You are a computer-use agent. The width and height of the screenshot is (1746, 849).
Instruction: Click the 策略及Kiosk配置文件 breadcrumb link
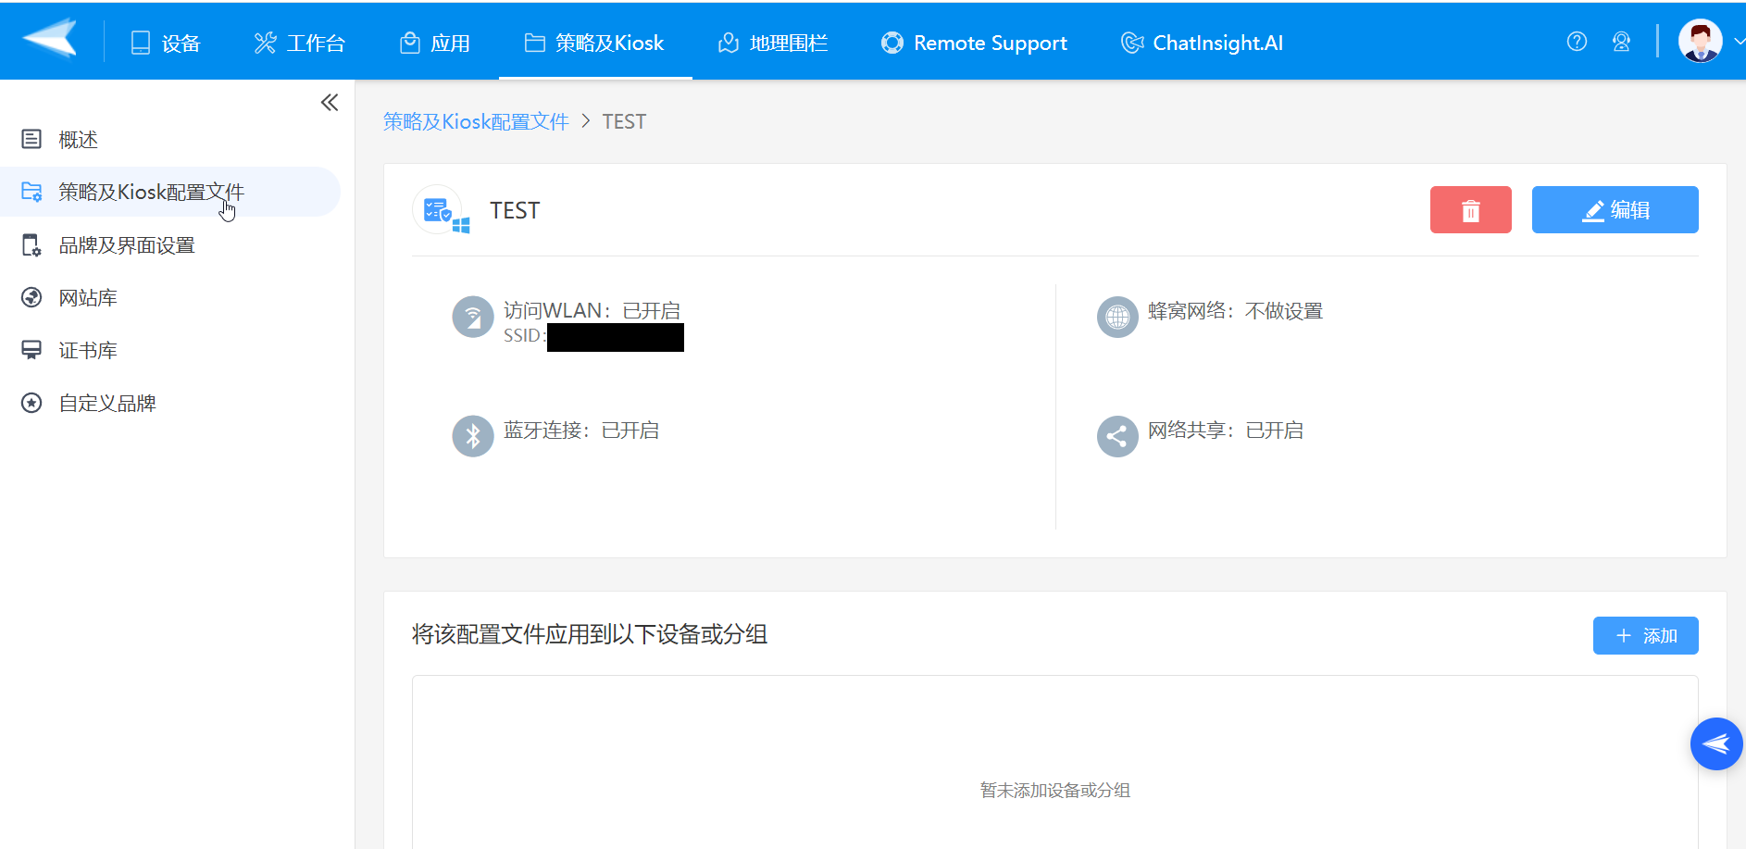point(476,122)
